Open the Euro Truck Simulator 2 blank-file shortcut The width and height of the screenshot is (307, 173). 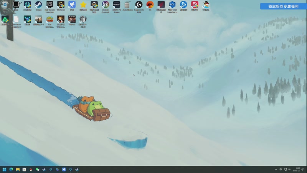[x=16, y=22]
